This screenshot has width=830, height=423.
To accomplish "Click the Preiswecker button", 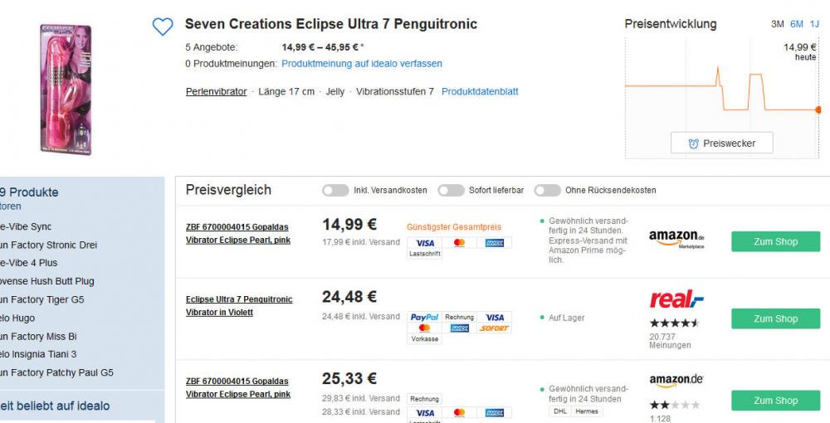I will click(x=721, y=143).
